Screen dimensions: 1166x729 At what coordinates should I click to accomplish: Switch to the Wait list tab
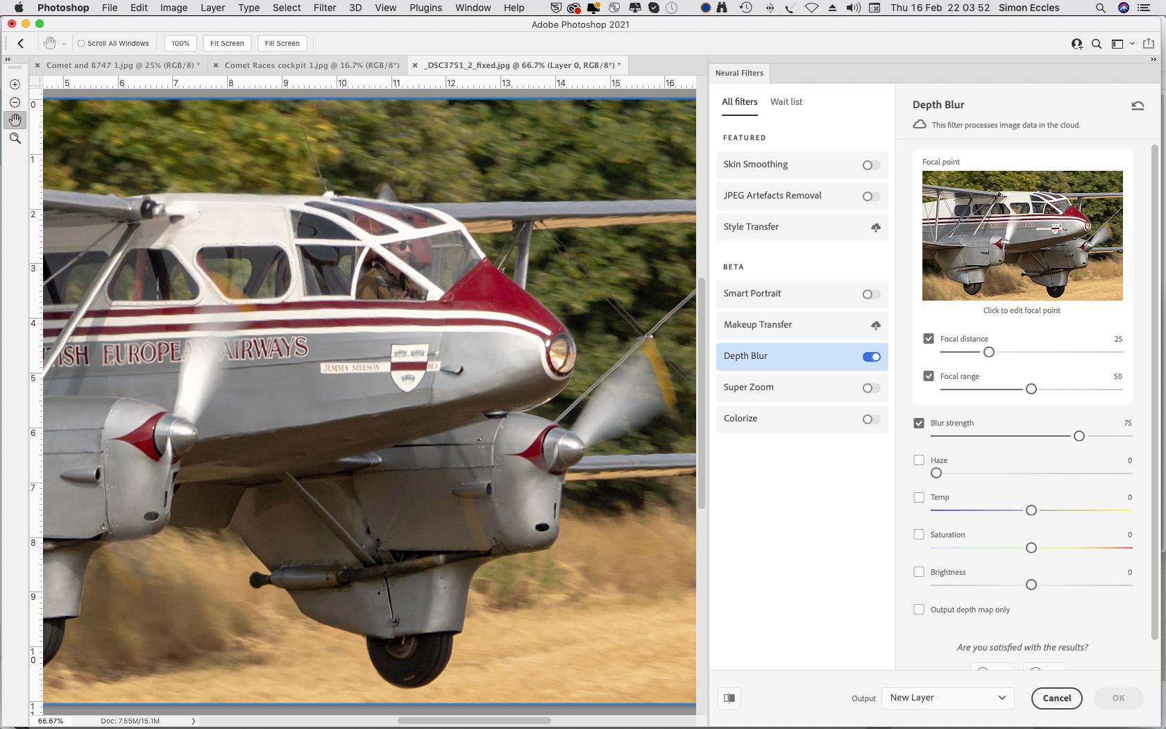click(786, 101)
